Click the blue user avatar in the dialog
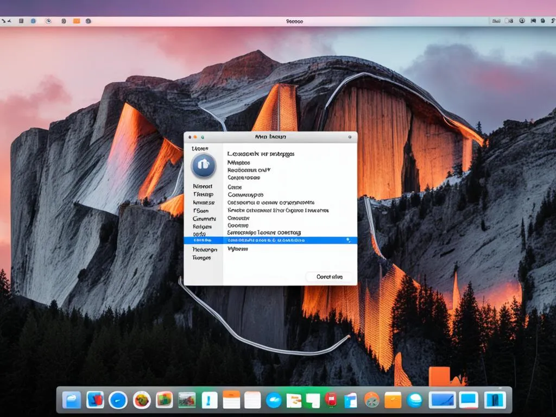Screen dimensions: 556x417 tap(205, 166)
